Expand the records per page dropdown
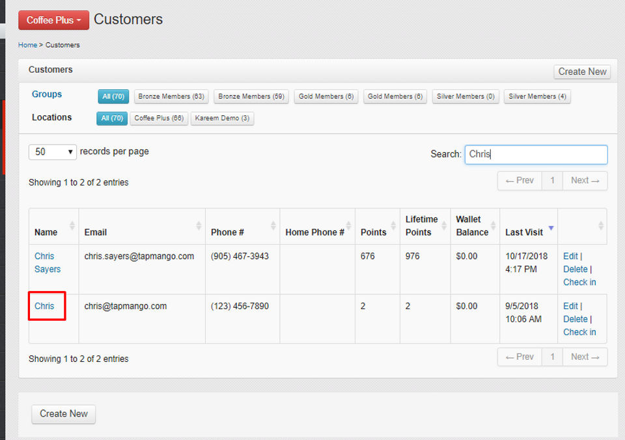Image resolution: width=625 pixels, height=440 pixels. point(53,152)
